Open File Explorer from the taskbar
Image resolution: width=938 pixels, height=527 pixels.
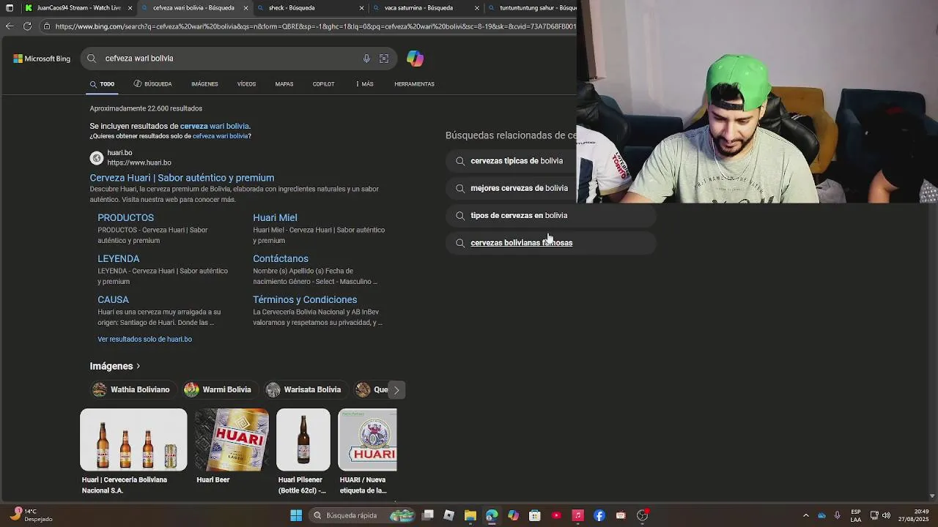click(470, 515)
